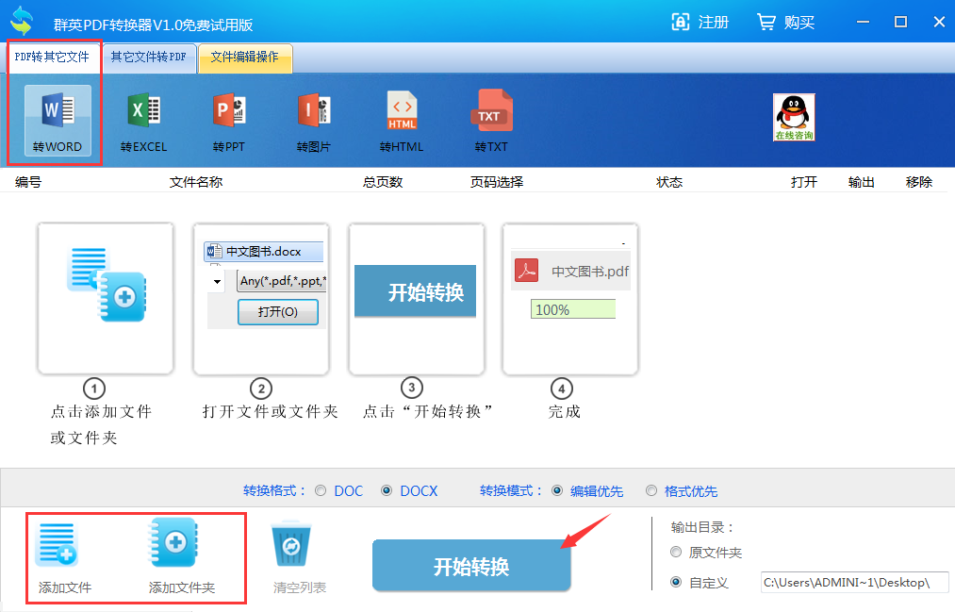Image resolution: width=955 pixels, height=612 pixels.
Task: Select the 转WORD conversion icon
Action: [x=58, y=121]
